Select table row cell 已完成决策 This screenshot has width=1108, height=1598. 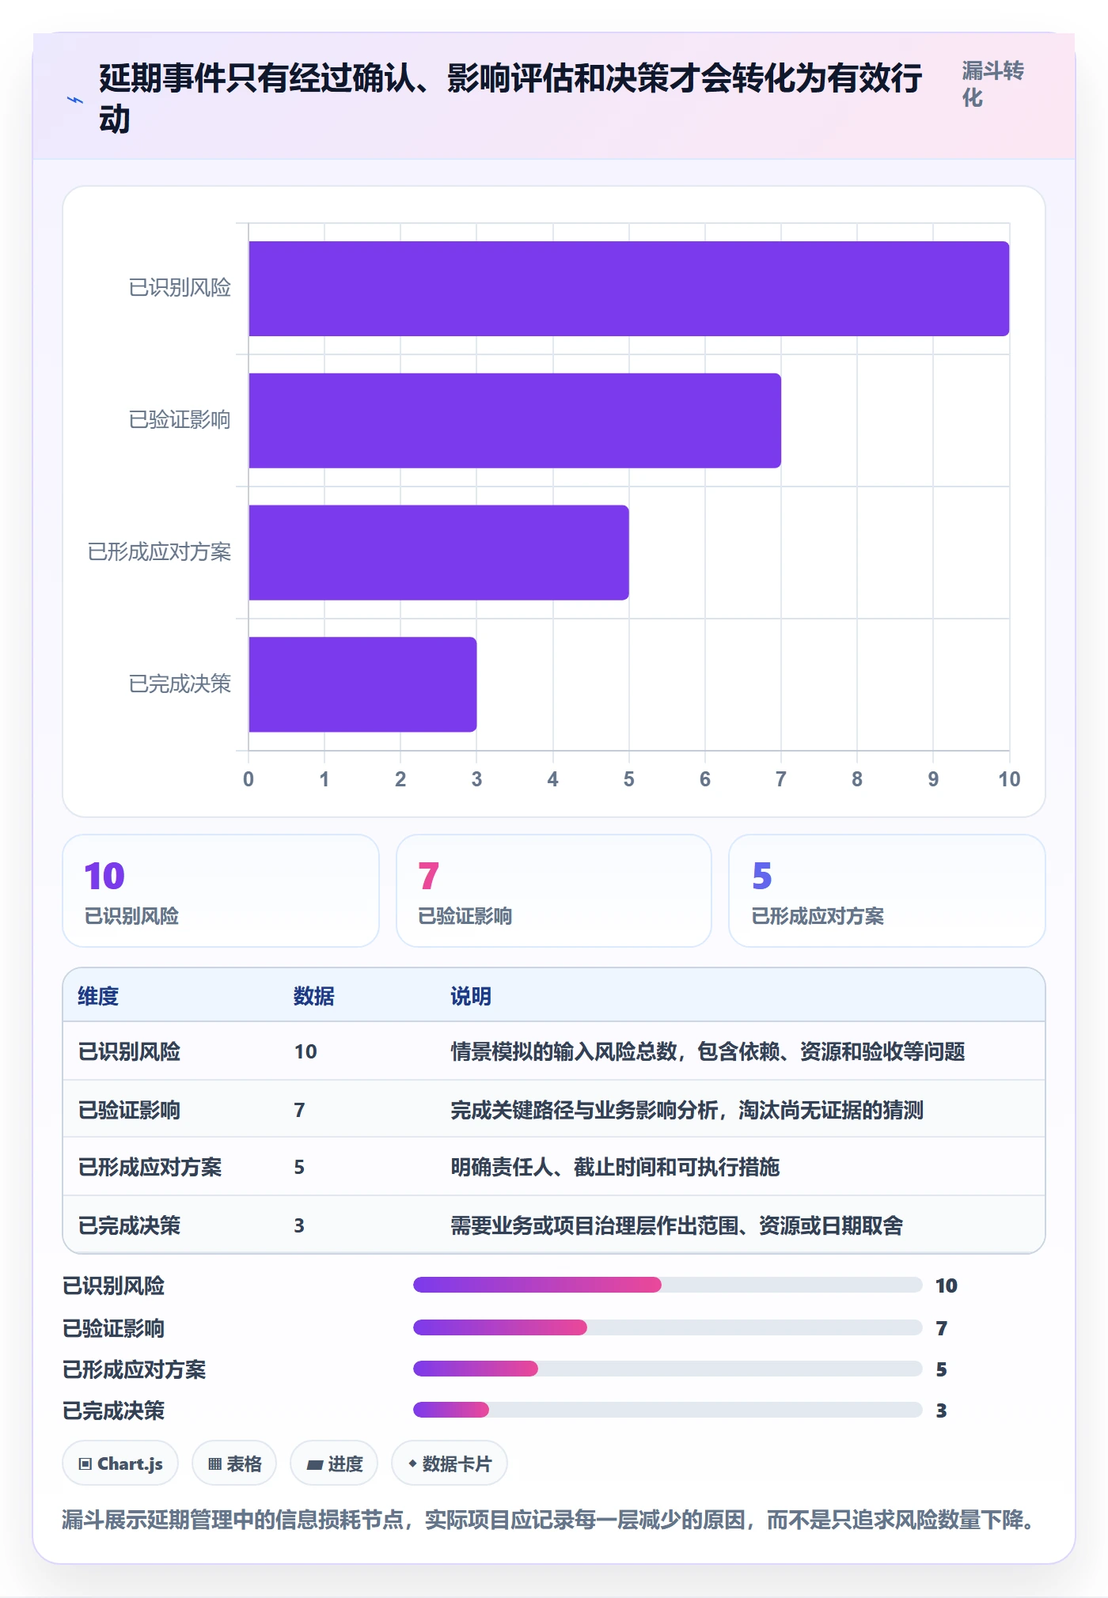click(x=129, y=1225)
